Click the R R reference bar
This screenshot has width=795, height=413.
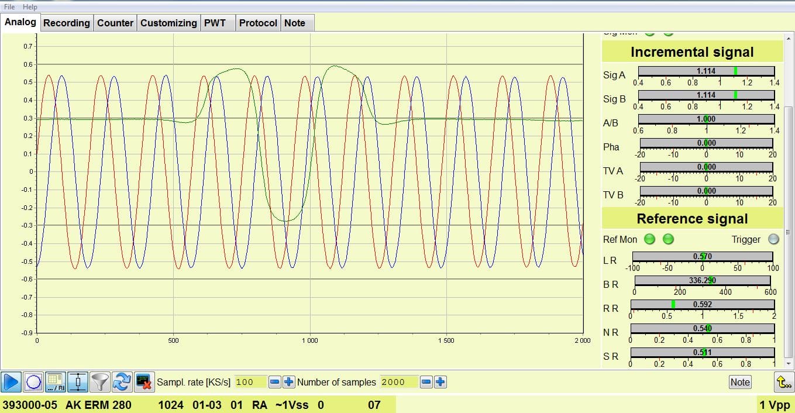click(703, 304)
